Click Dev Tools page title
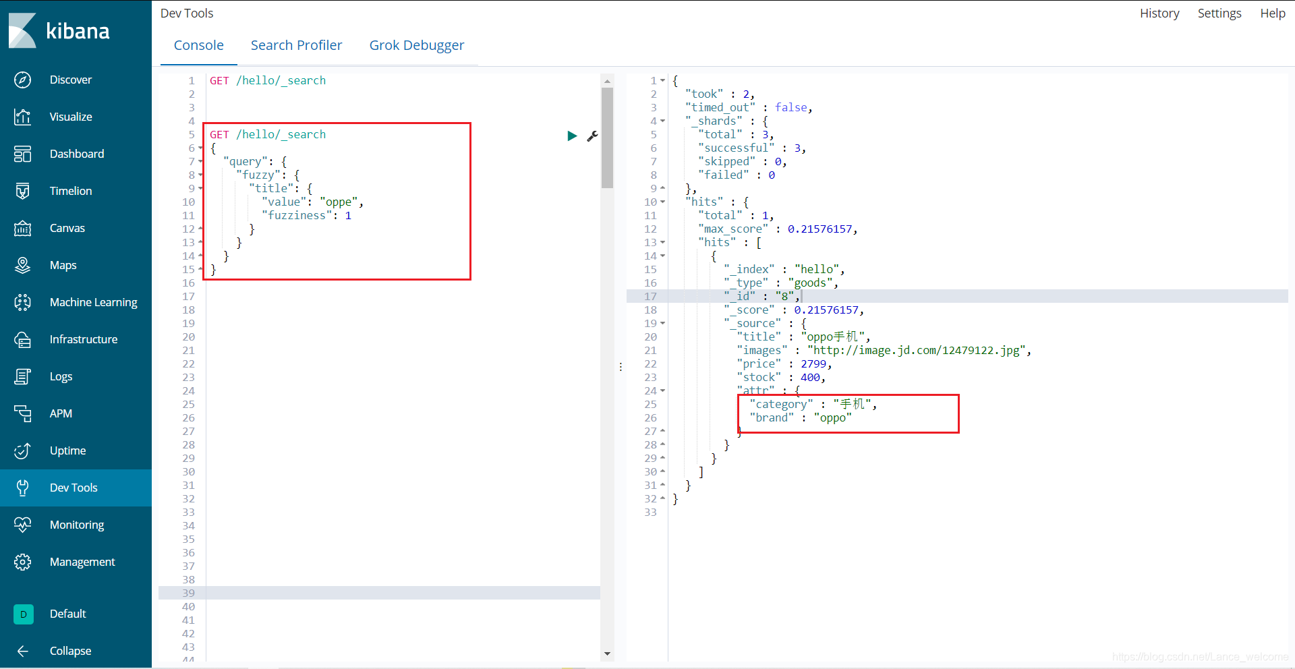Screen dimensions: 1295x669 pos(187,13)
